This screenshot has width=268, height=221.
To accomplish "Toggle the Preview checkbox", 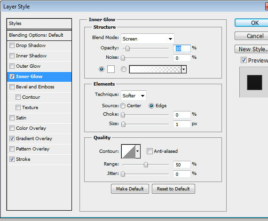I will pos(244,60).
